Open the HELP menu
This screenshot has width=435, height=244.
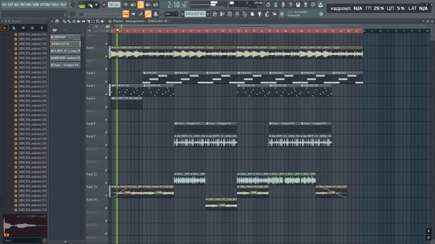pyautogui.click(x=63, y=5)
